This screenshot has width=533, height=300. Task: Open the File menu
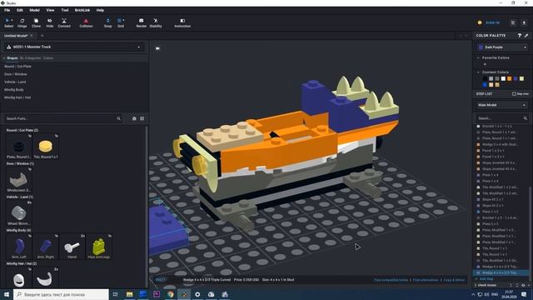pyautogui.click(x=7, y=10)
